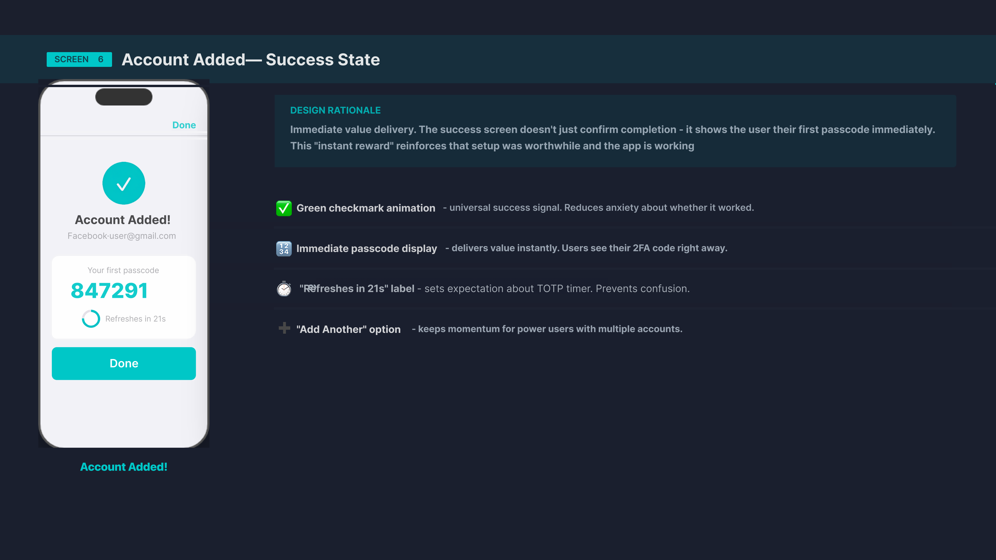Click the circular refresh countdown ring
996x560 pixels.
point(91,319)
